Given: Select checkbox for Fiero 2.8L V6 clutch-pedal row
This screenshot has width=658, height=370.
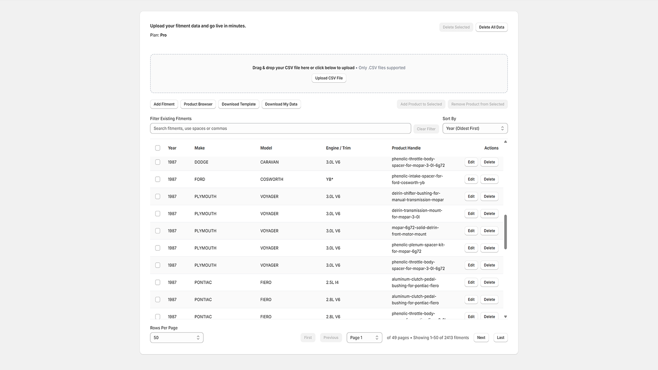Looking at the screenshot, I should click(158, 300).
